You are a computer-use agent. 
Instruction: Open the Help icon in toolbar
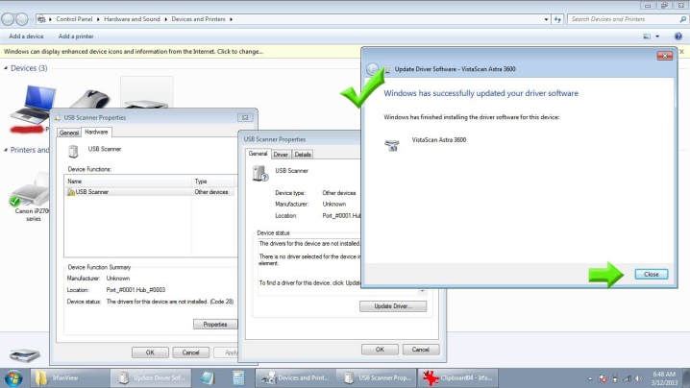point(678,36)
